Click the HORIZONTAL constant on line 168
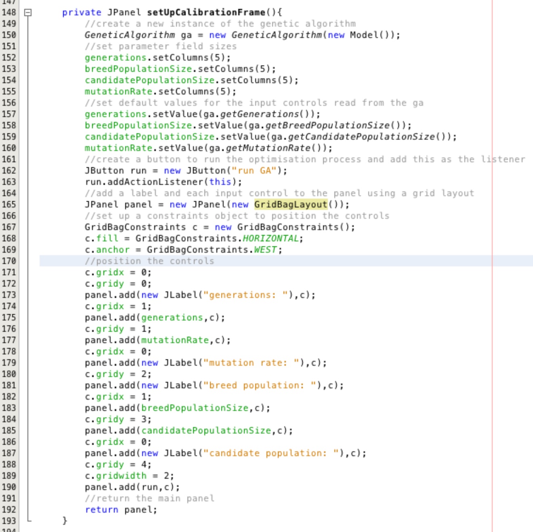Screen dimensions: 533x532 271,239
